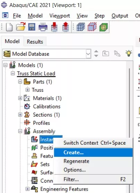Collapse the Assembly node

[x=20, y=131]
